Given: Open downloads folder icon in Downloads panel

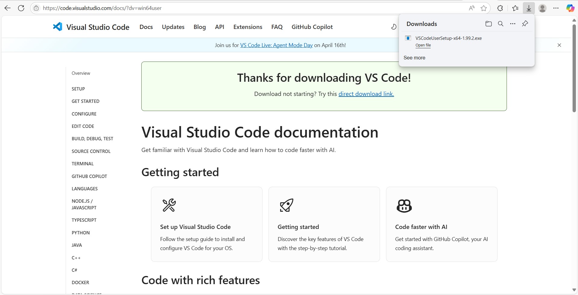Looking at the screenshot, I should coord(488,24).
